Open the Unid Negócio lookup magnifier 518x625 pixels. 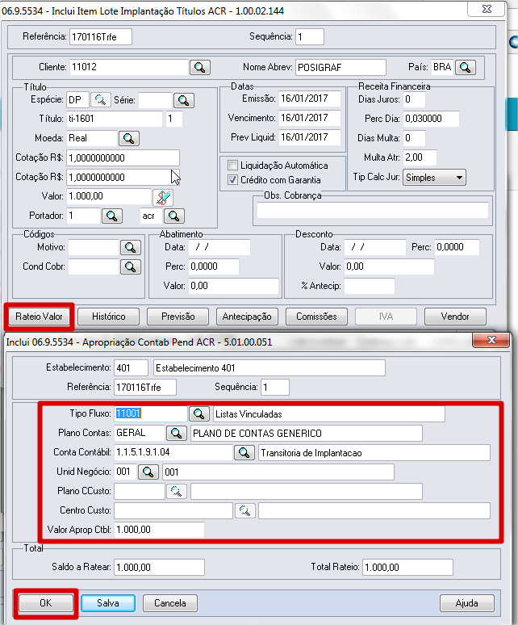click(x=148, y=472)
